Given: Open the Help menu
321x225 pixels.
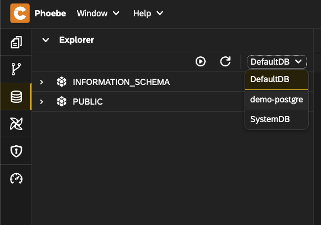Looking at the screenshot, I should 148,13.
